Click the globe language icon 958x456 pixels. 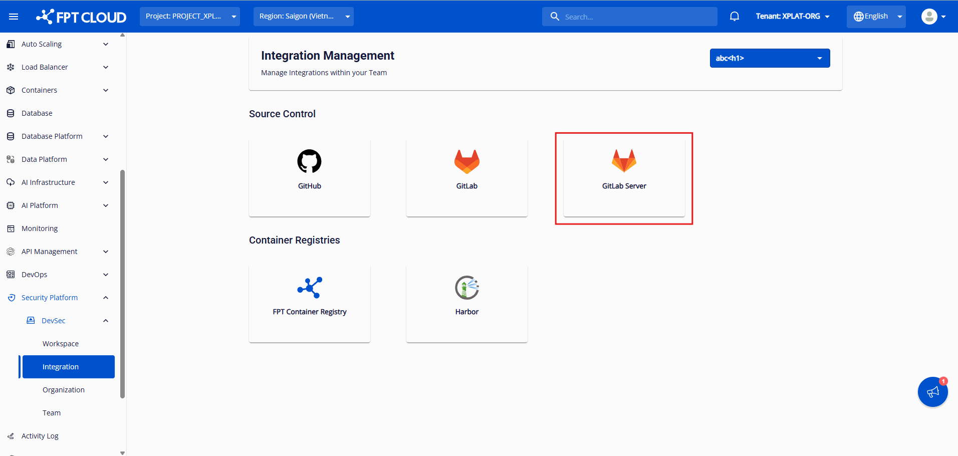(858, 17)
